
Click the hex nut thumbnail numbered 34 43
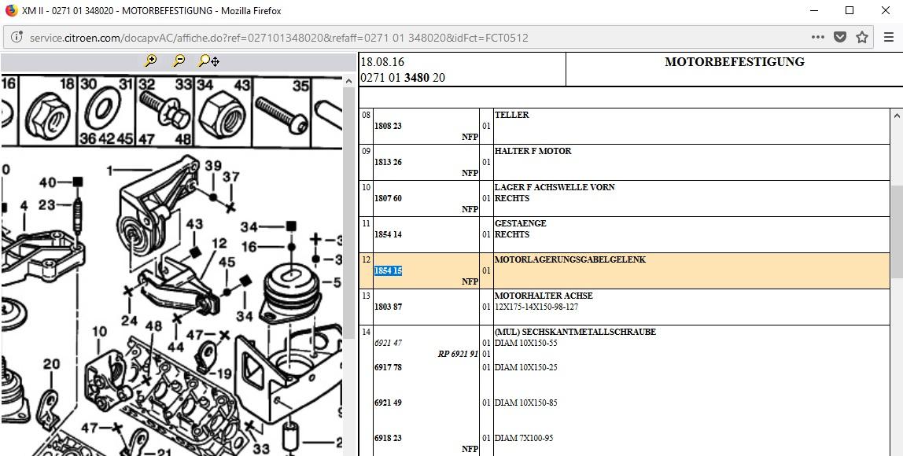[x=223, y=112]
